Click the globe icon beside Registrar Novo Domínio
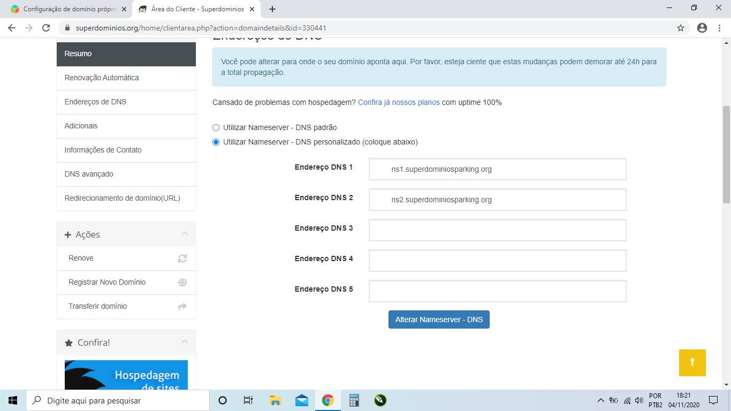The width and height of the screenshot is (731, 411). (182, 283)
